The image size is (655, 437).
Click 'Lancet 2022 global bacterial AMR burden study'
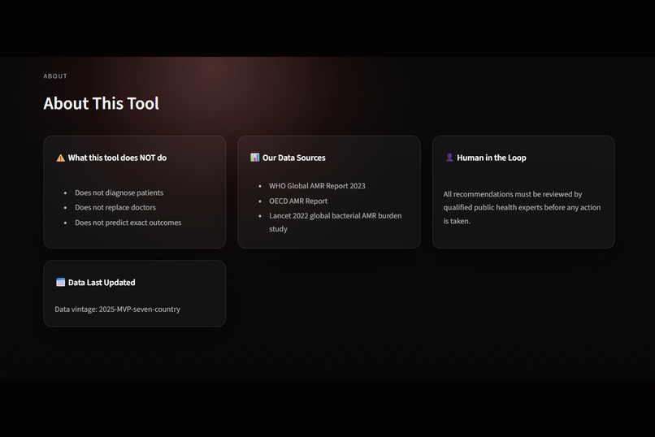335,222
